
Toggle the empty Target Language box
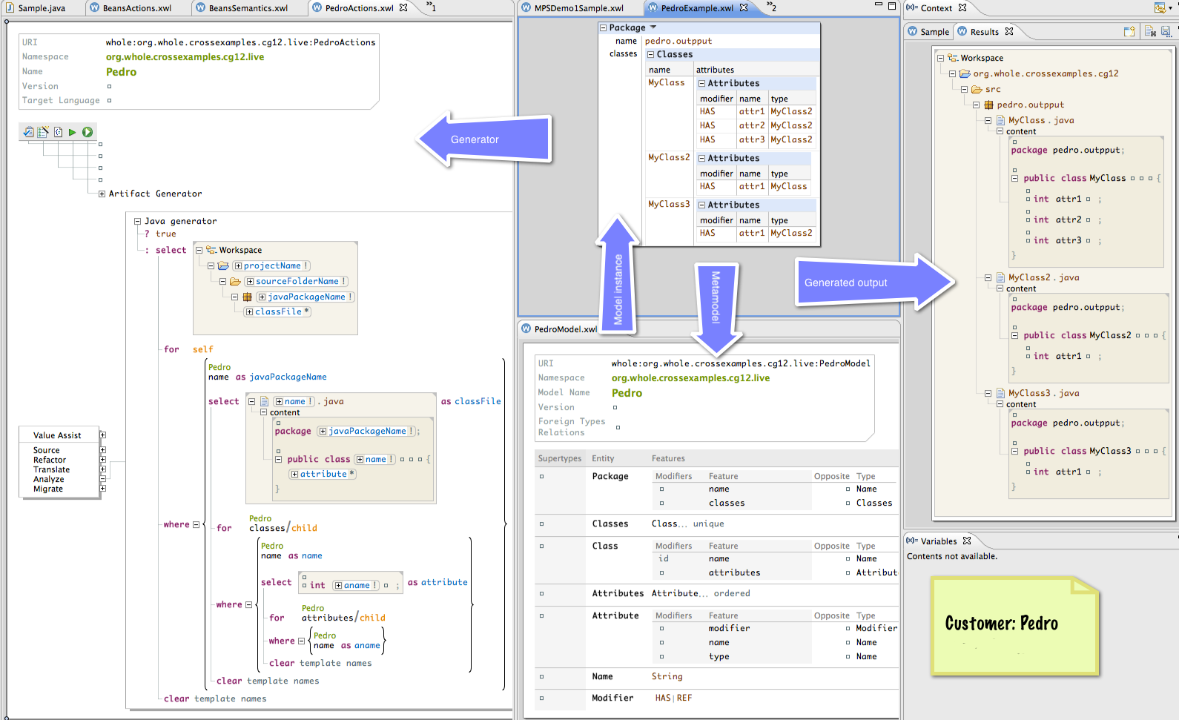coord(109,101)
